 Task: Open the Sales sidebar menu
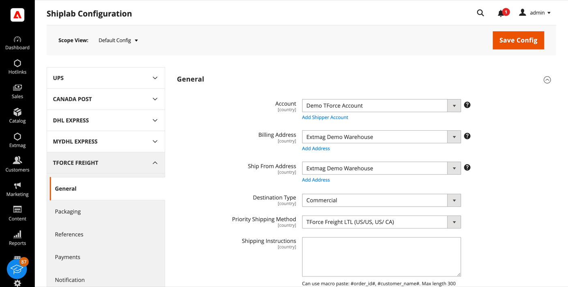click(17, 92)
